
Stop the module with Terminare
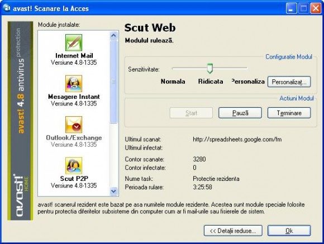tap(289, 113)
